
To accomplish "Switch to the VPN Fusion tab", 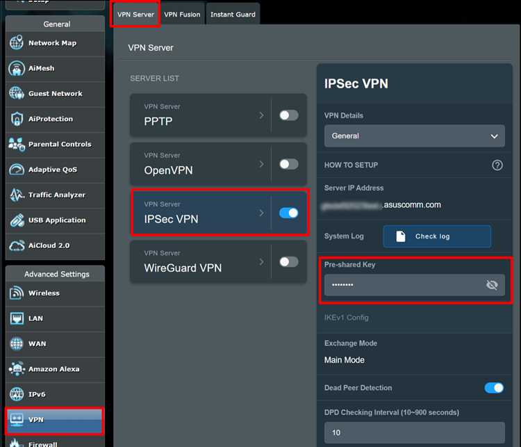I will pos(182,15).
